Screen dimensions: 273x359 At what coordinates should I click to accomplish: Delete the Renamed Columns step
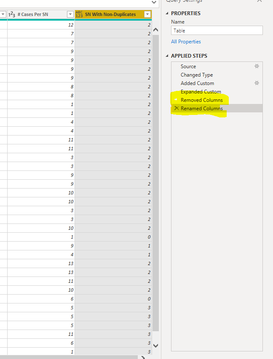(176, 108)
